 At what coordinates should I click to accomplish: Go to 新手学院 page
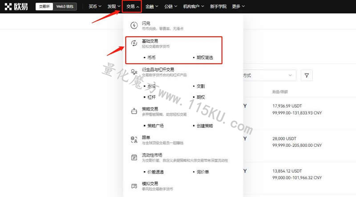pos(218,7)
